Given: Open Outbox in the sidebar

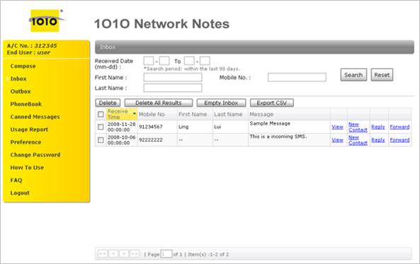Looking at the screenshot, I should point(21,91).
